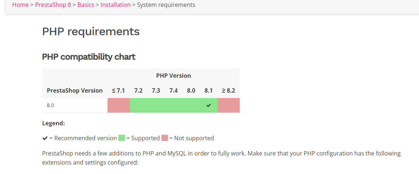
Task: Open the Home breadcrumb link
Action: [x=20, y=5]
